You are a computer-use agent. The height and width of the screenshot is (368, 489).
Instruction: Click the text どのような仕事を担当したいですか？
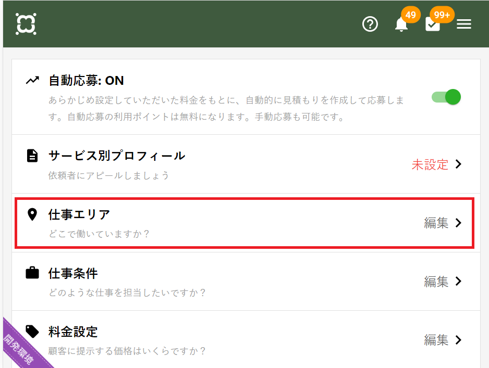[x=127, y=293]
